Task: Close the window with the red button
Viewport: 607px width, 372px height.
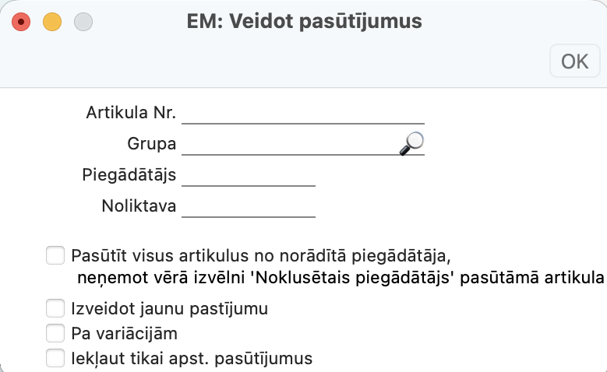Action: point(21,22)
